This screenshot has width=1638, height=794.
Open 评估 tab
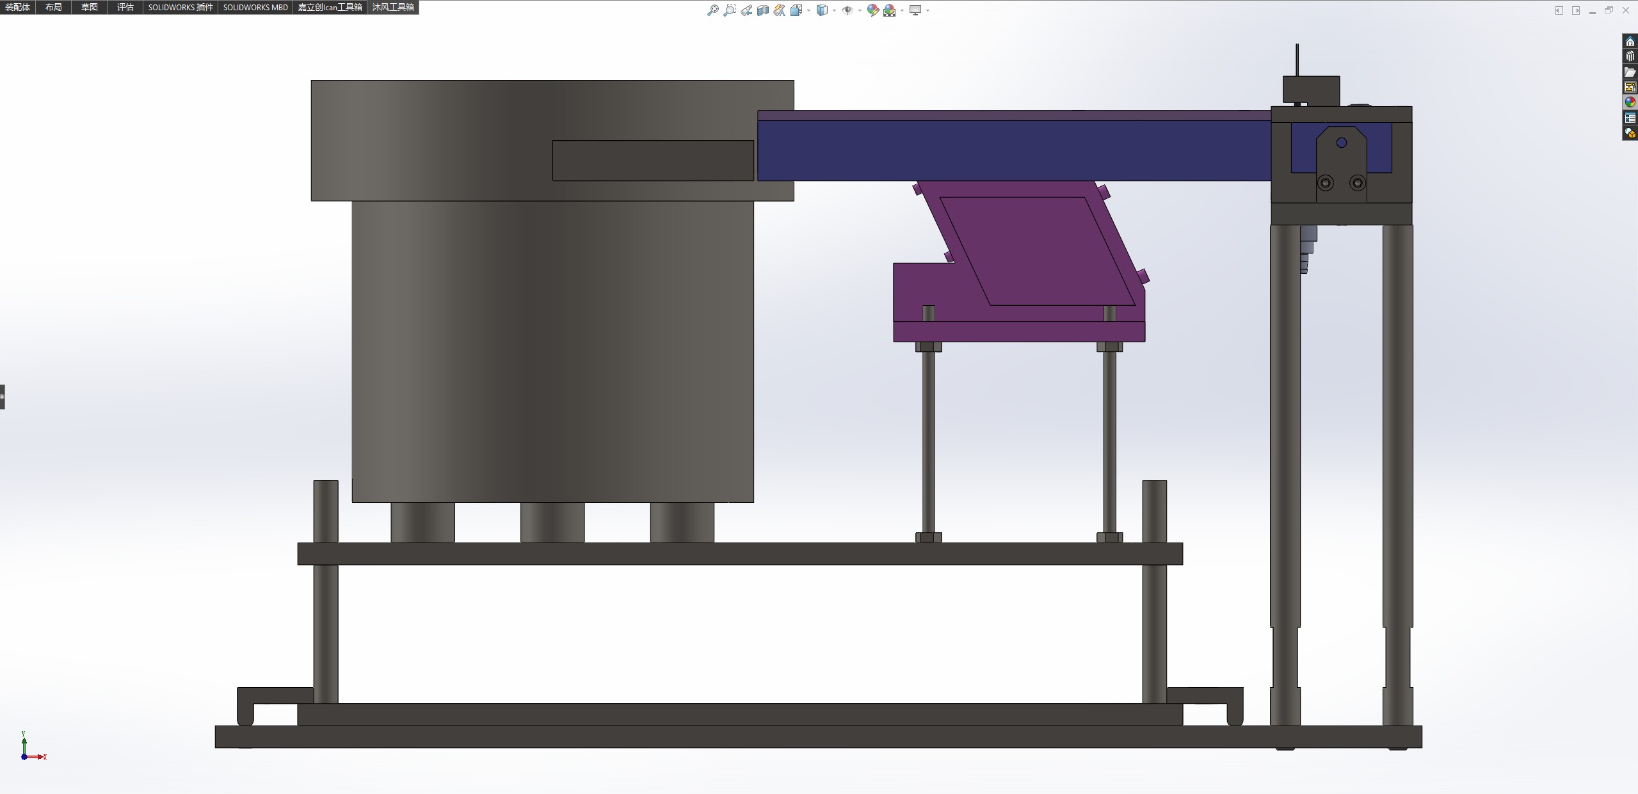[125, 7]
